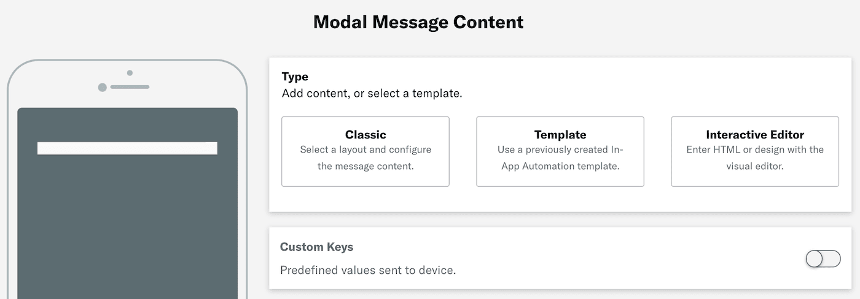Screen dimensions: 860x299
Task: Click "Add content, or select a template" text
Action: tap(372, 94)
